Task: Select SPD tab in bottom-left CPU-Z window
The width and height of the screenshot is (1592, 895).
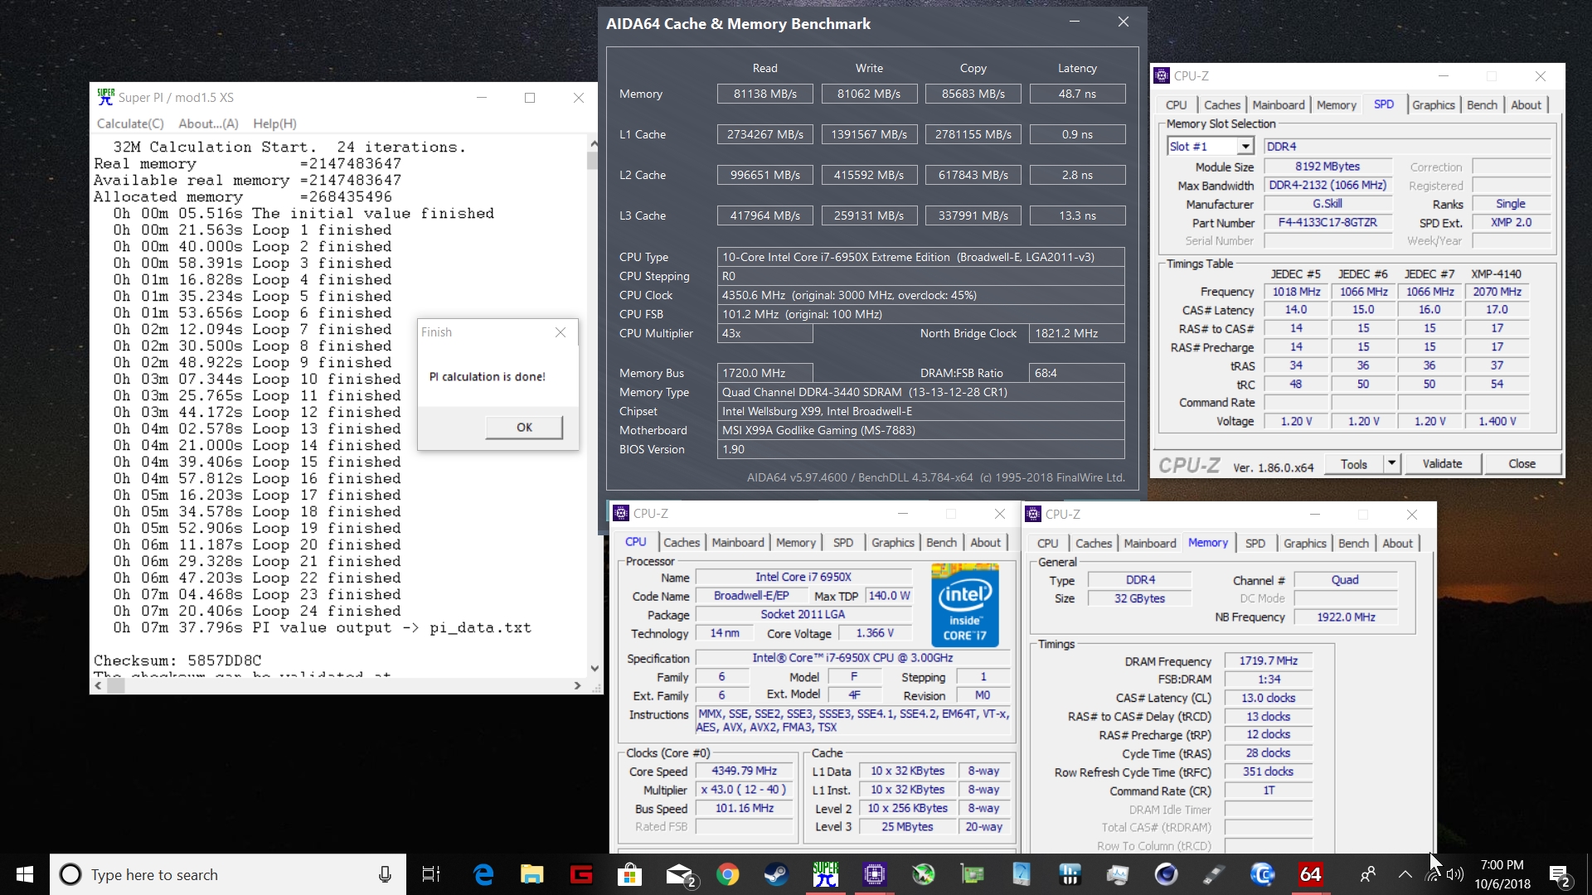Action: pyautogui.click(x=842, y=543)
